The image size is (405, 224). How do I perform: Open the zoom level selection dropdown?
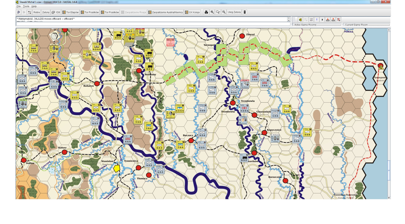pyautogui.click(x=218, y=12)
